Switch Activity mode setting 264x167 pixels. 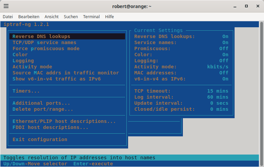coord(32,67)
